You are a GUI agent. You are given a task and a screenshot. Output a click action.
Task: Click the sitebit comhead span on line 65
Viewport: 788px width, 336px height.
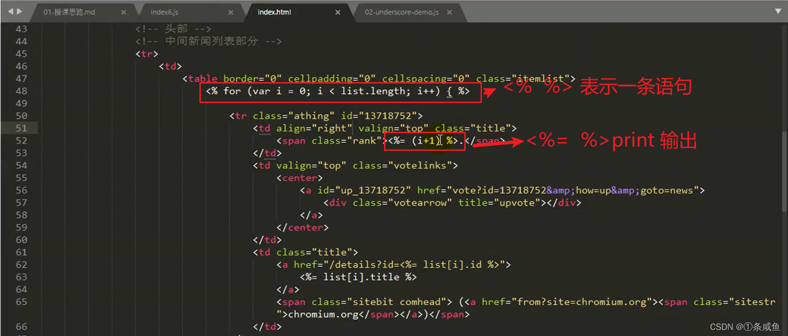coord(364,302)
